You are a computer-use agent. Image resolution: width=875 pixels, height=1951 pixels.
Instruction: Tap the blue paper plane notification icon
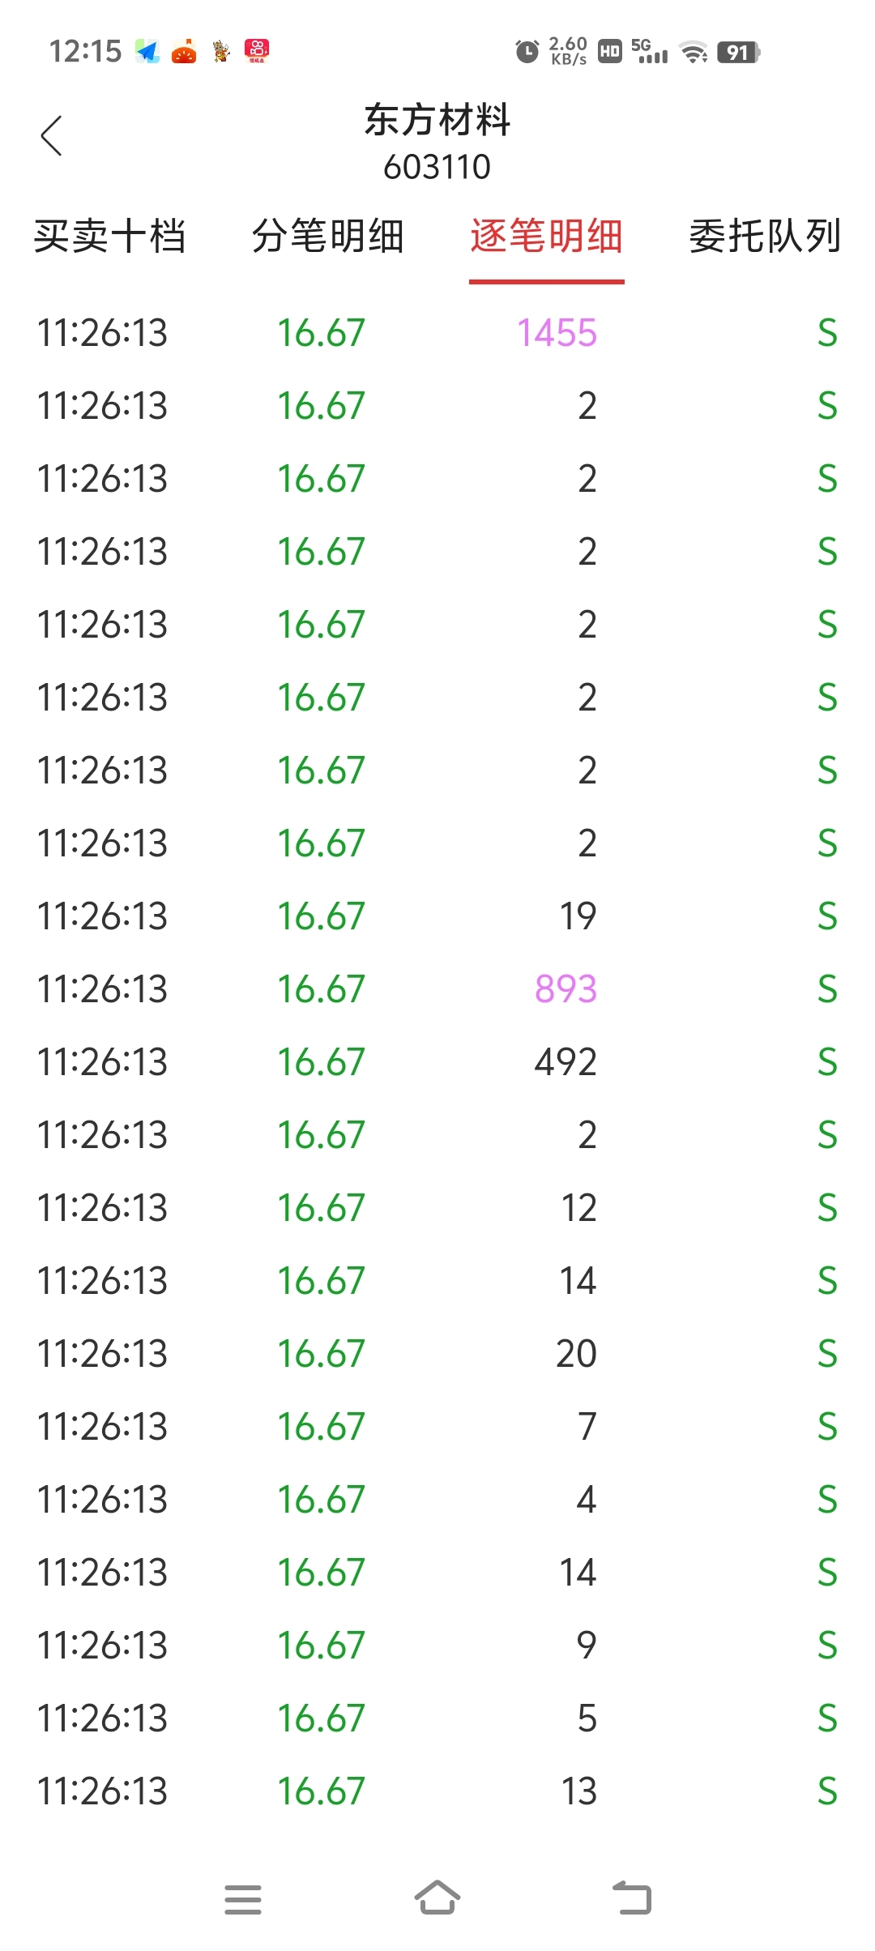point(147,51)
